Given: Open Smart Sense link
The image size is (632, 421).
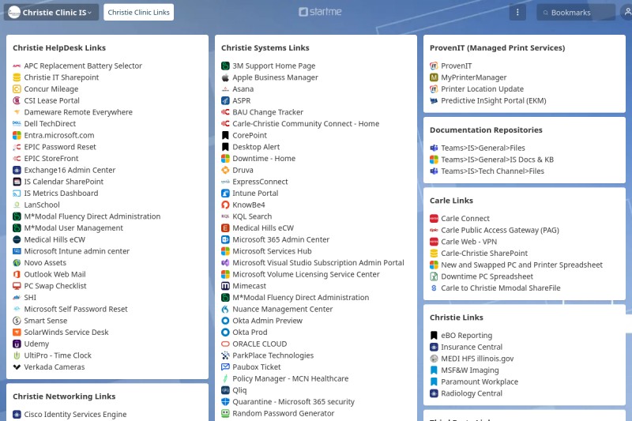Looking at the screenshot, I should [46, 321].
